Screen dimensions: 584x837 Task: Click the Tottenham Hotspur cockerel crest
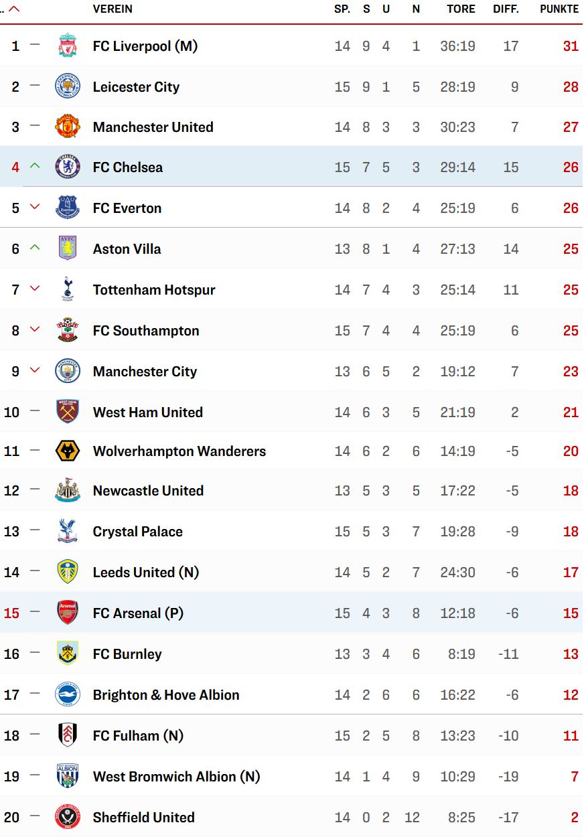click(68, 290)
